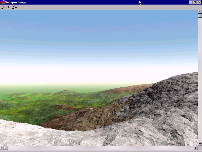Click the horizontal scrollbar right arrow
The width and height of the screenshot is (202, 152).
pos(196,148)
